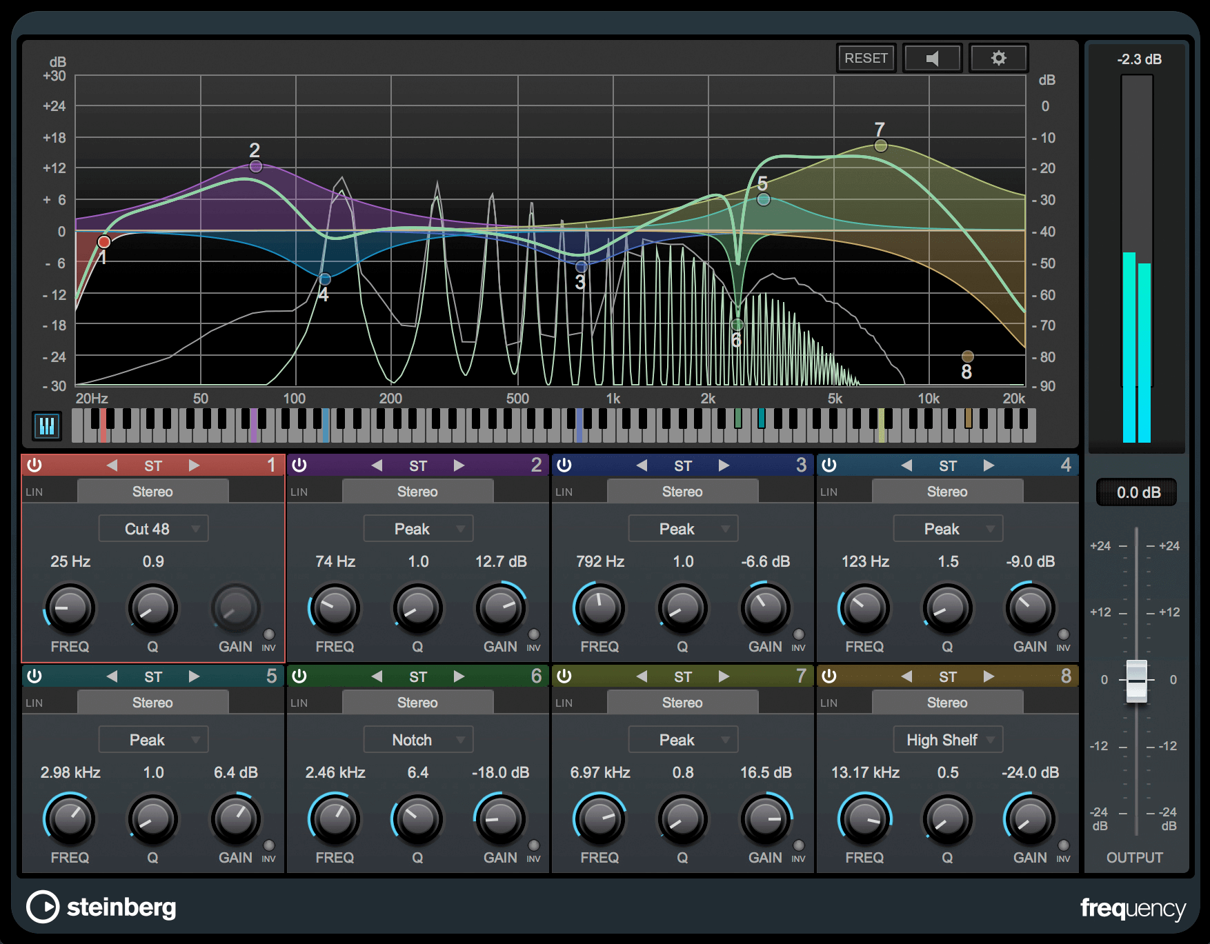Select band 2 Stereo tab
The image size is (1210, 944).
pos(418,492)
